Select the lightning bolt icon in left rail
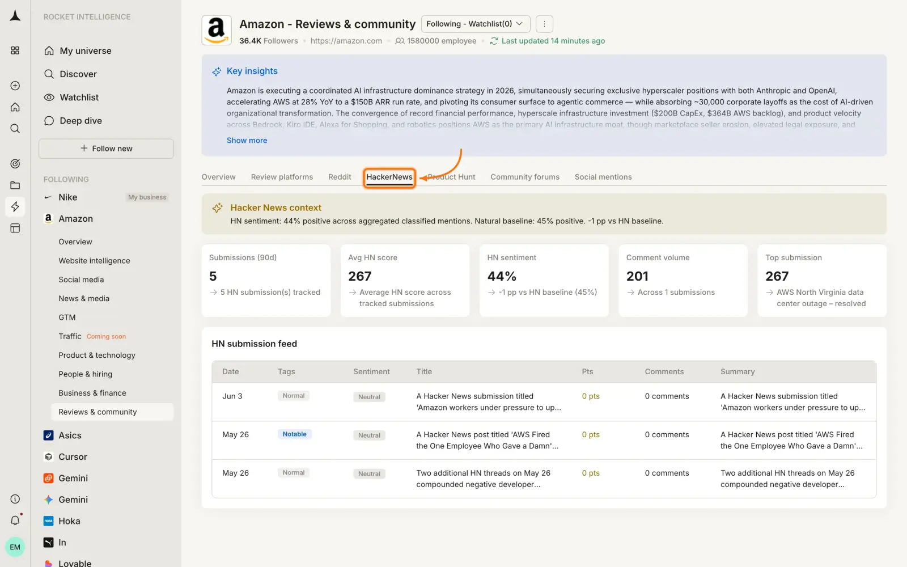907x567 pixels. [15, 206]
